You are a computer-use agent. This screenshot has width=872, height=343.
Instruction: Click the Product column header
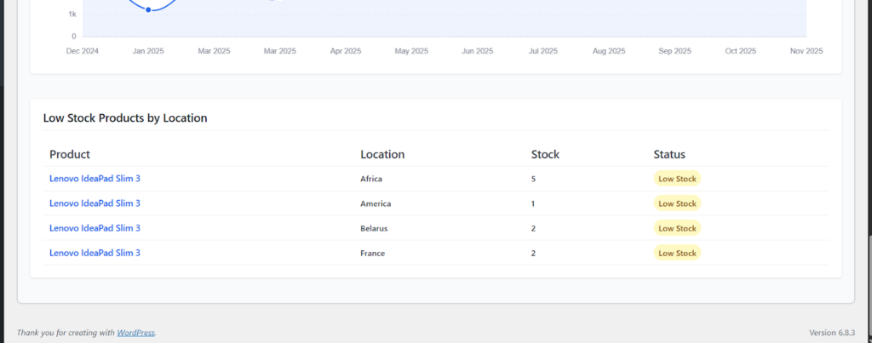click(70, 154)
